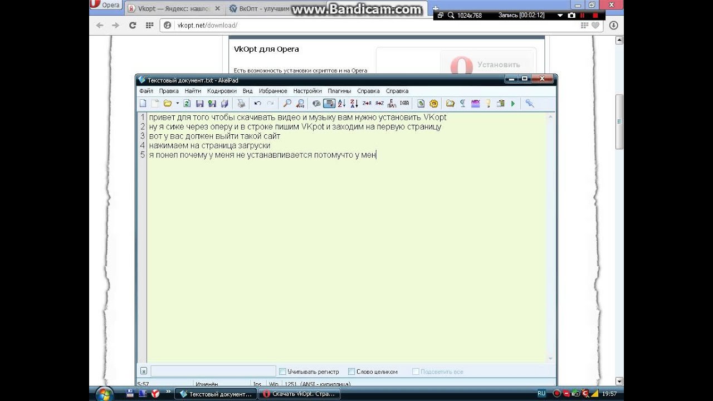Sort lines ascending with A-Z icon
Image resolution: width=713 pixels, height=401 pixels.
pyautogui.click(x=341, y=103)
